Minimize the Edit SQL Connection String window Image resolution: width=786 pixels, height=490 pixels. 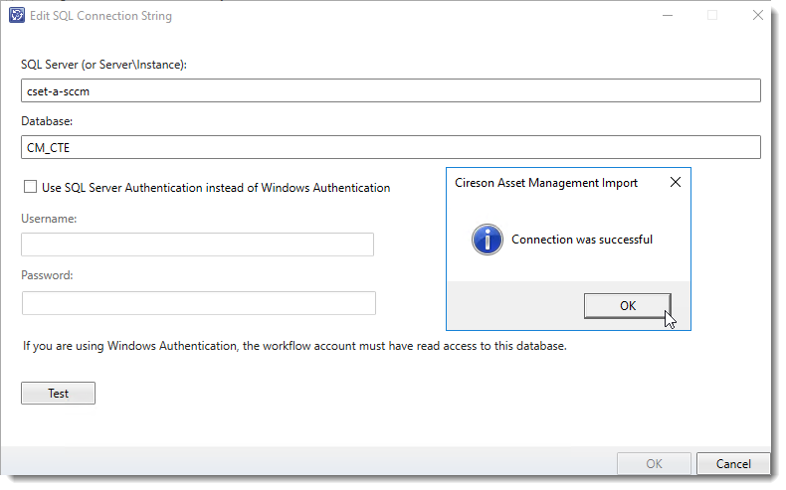pyautogui.click(x=668, y=16)
